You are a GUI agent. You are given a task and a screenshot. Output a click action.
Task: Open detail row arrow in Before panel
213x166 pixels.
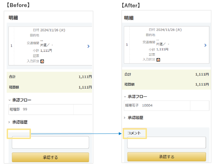(88, 46)
